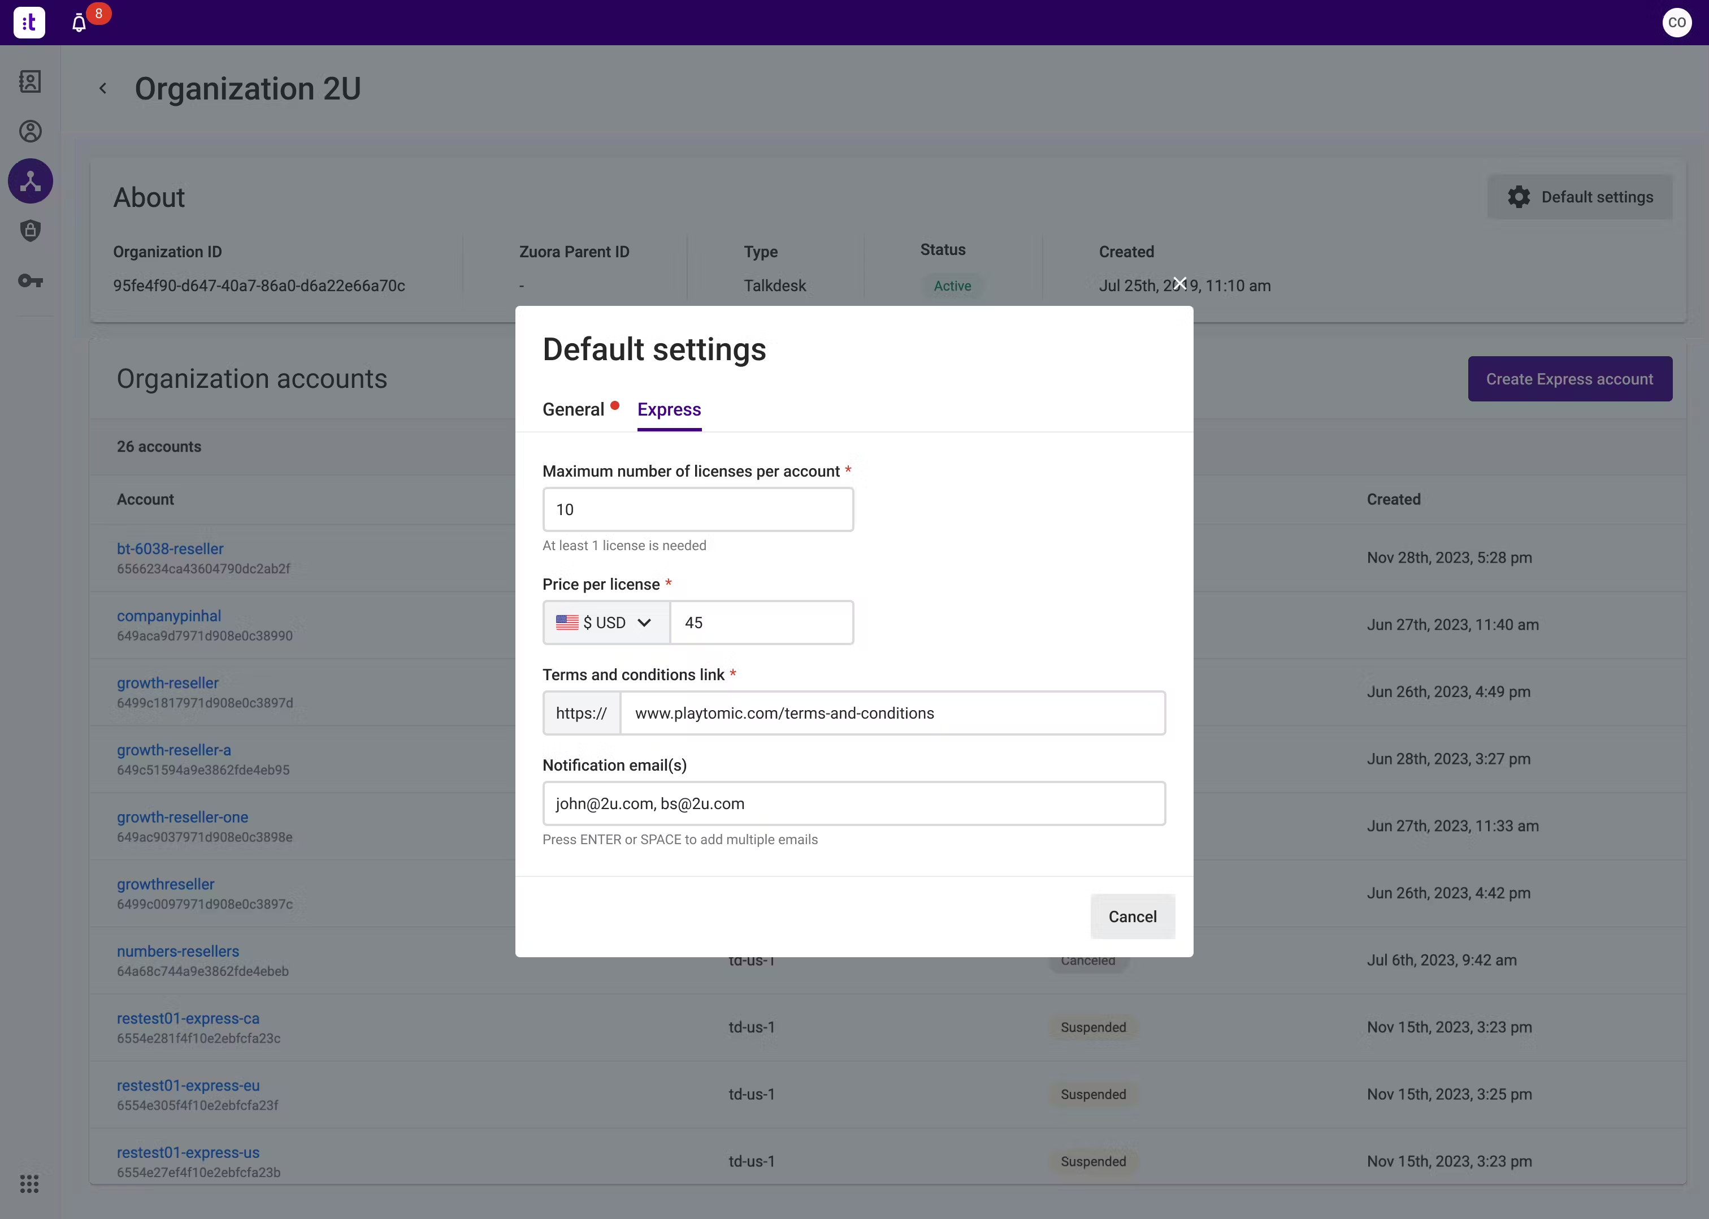Click the Account column header

tap(145, 500)
